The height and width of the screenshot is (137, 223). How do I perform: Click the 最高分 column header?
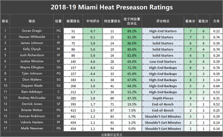[x=190, y=21]
